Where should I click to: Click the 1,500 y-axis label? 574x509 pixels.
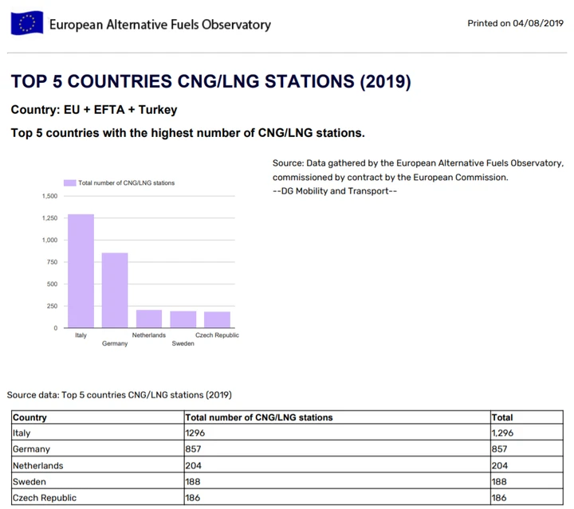click(49, 196)
